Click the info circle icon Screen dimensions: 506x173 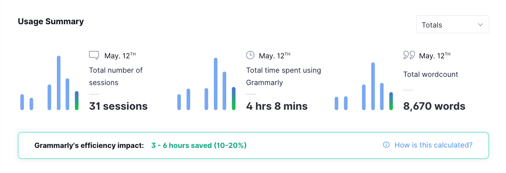pyautogui.click(x=386, y=145)
